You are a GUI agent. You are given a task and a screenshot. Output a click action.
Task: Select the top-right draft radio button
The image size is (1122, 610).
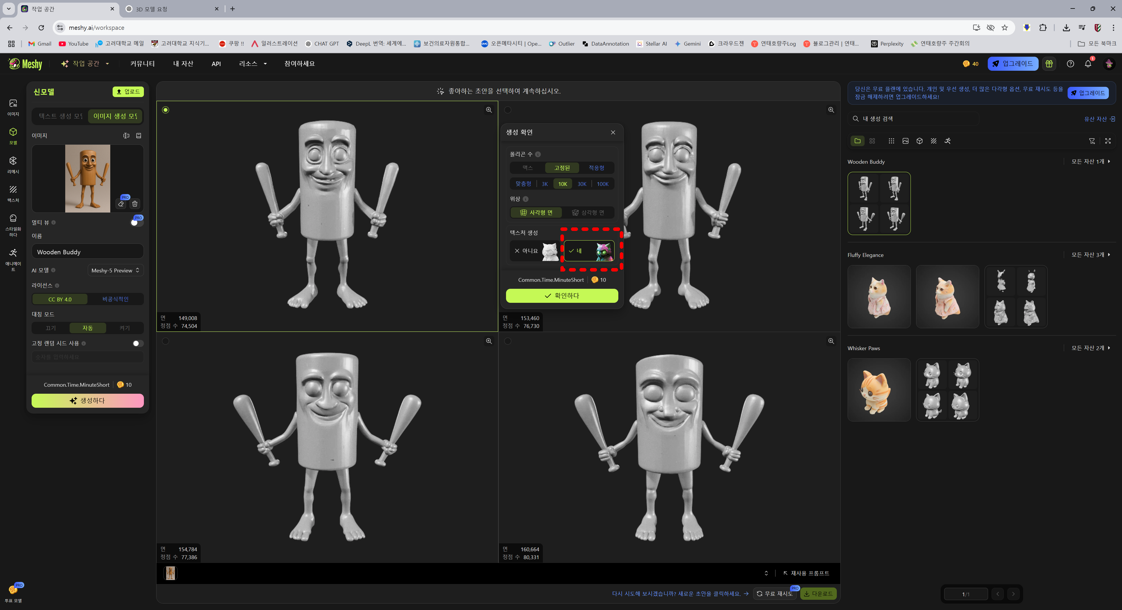(x=507, y=110)
